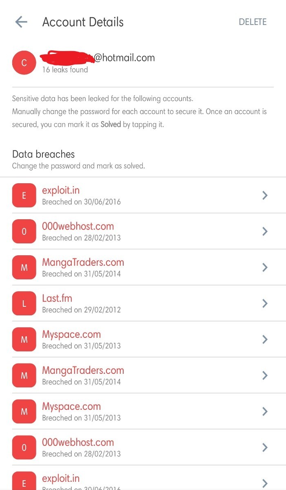This screenshot has width=286, height=490.
Task: Expand first 000webhost.com entry chevron
Action: click(x=265, y=232)
